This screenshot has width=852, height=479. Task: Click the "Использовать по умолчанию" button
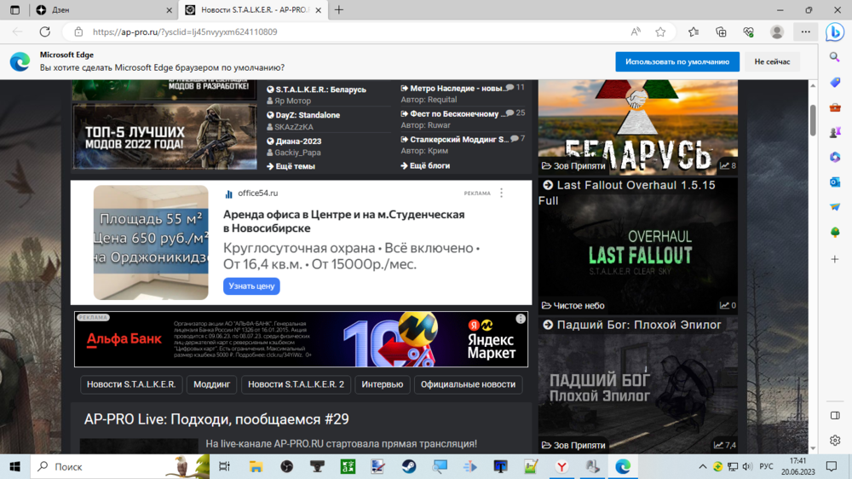(x=677, y=61)
